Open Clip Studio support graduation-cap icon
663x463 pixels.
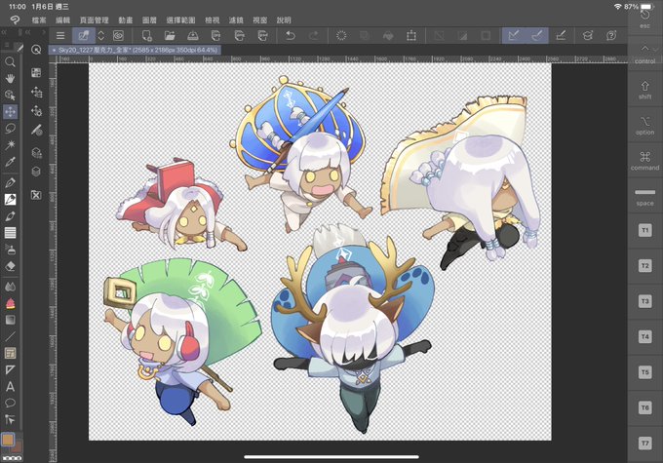coord(588,35)
